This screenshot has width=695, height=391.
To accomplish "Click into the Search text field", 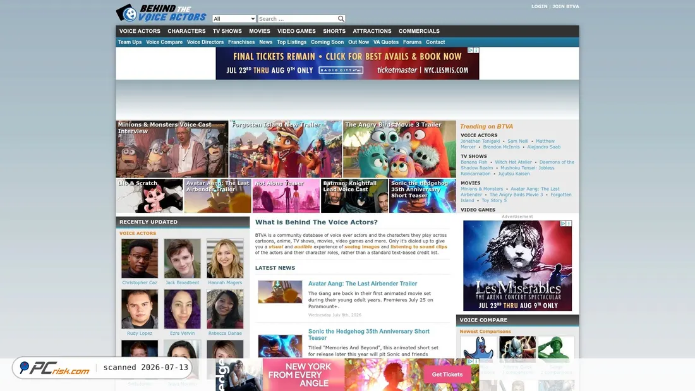I will (x=298, y=18).
